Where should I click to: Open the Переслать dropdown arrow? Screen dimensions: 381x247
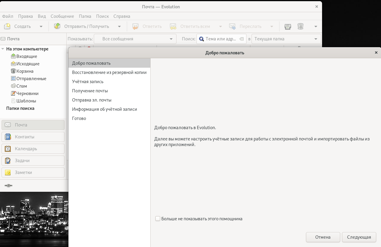[272, 26]
